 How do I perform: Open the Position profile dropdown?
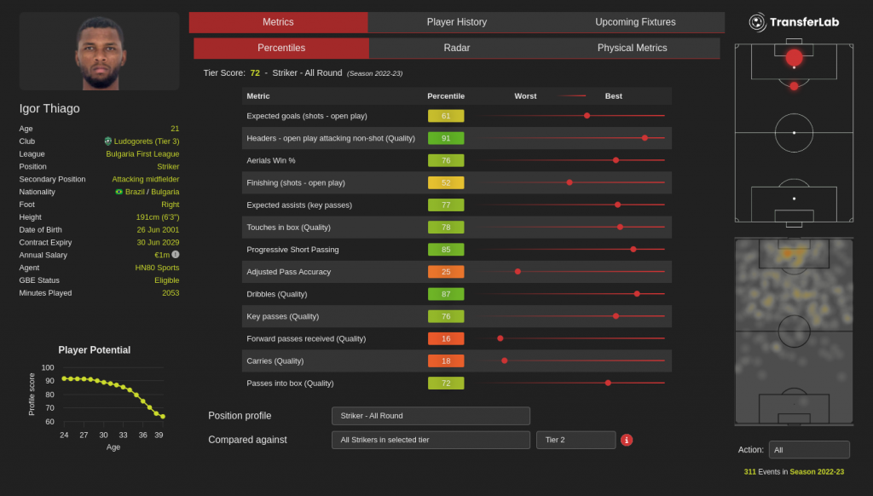(431, 416)
